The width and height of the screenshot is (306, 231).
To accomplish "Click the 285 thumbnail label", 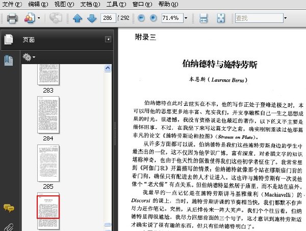I will (48, 187).
